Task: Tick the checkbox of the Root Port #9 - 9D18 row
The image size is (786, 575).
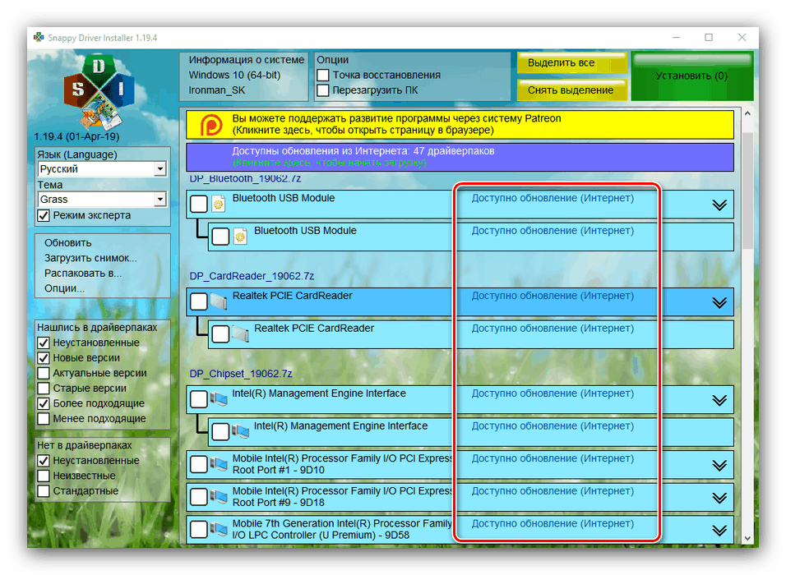Action: 198,497
